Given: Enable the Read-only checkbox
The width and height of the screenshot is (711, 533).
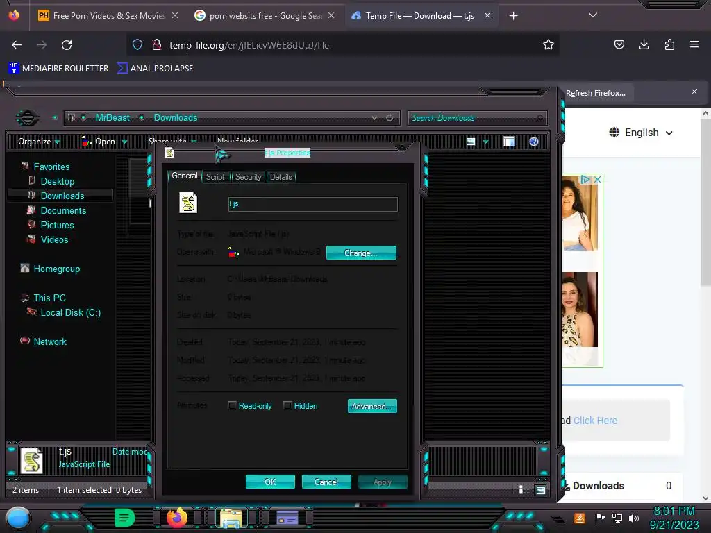Looking at the screenshot, I should coord(232,405).
